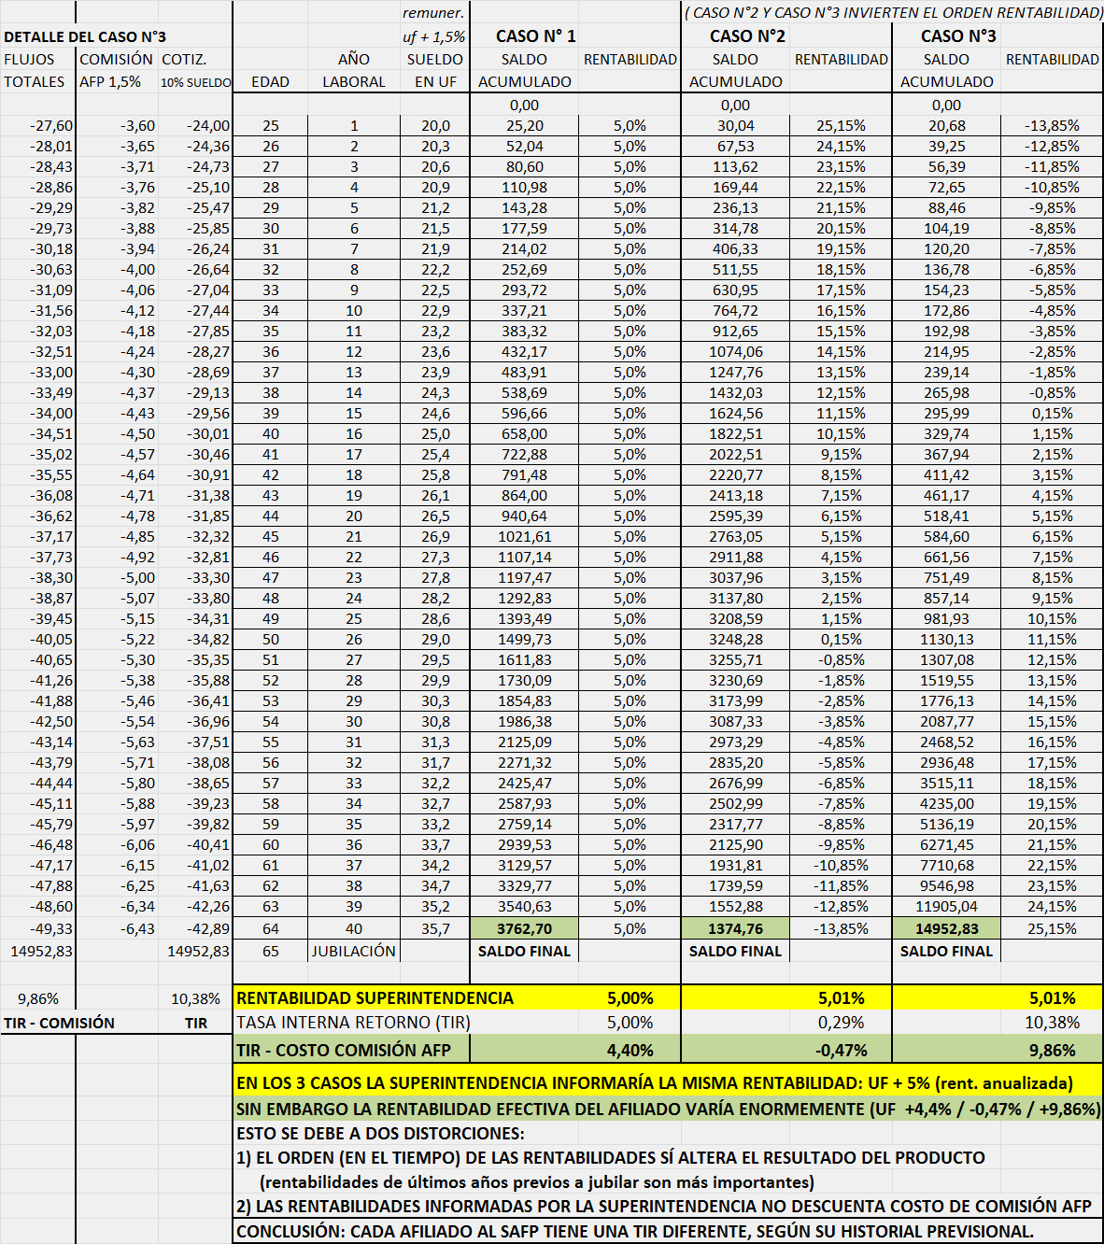
Task: Select the saldo value "4235,00"
Action: tap(947, 803)
